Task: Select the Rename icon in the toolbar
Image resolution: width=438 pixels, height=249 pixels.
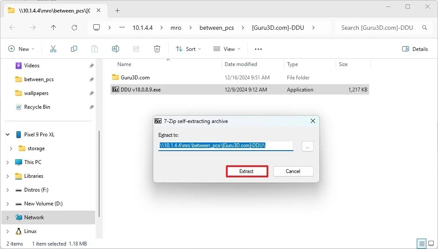Action: pos(115,49)
